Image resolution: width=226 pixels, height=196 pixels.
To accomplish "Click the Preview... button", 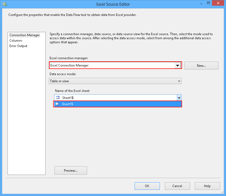I will (x=71, y=171).
